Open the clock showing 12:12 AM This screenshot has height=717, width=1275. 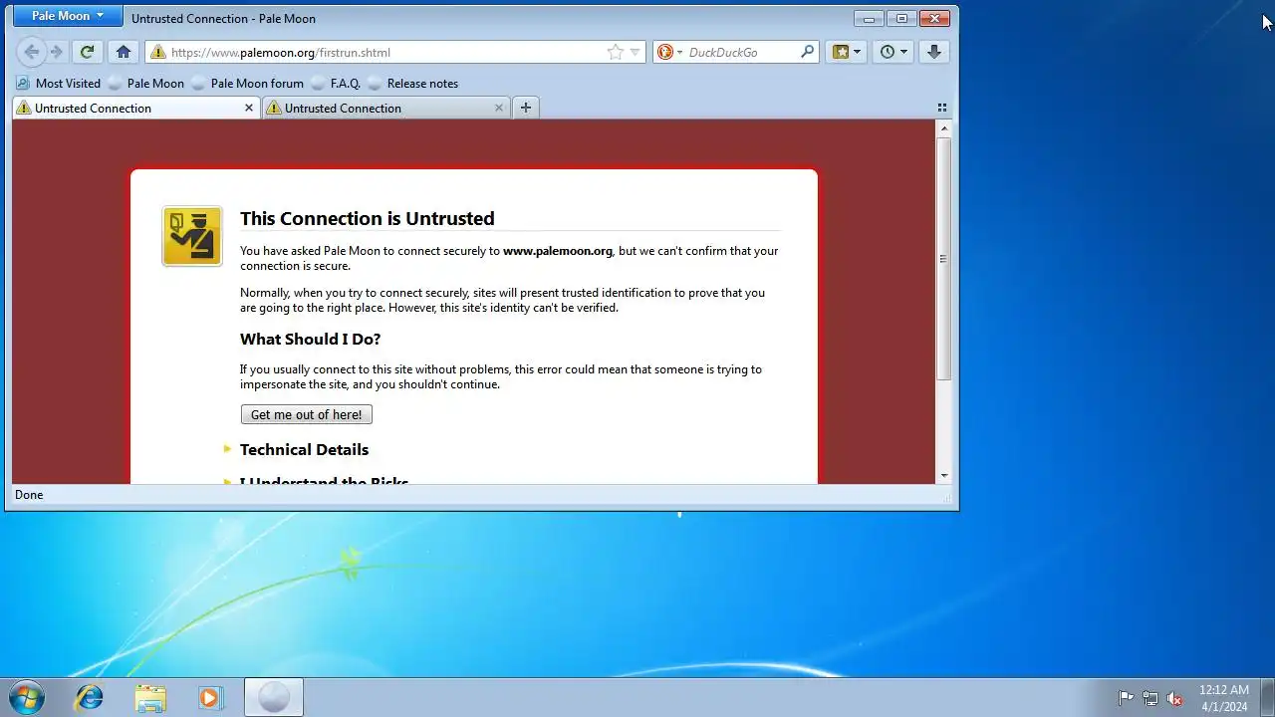1223,698
